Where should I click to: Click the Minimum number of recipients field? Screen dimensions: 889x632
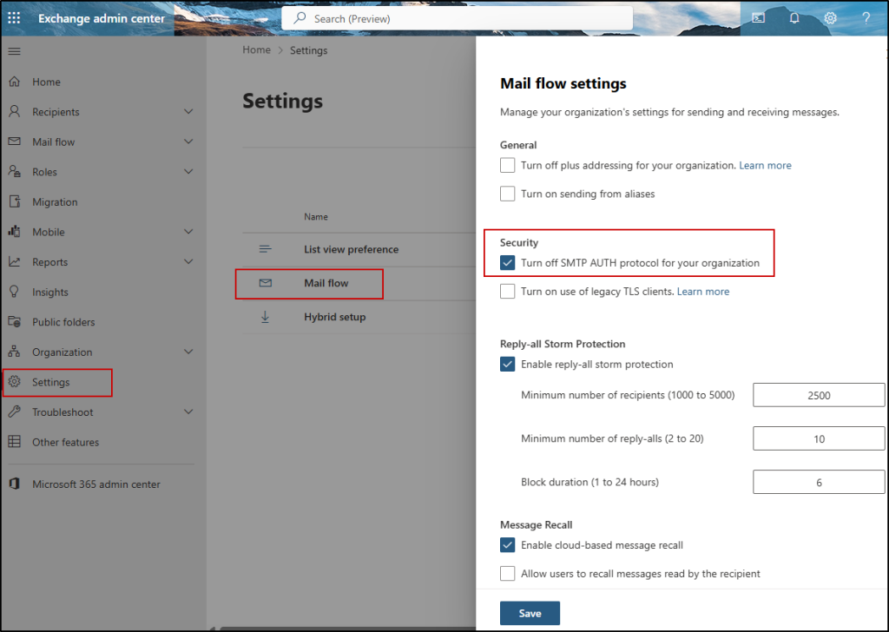[819, 396]
